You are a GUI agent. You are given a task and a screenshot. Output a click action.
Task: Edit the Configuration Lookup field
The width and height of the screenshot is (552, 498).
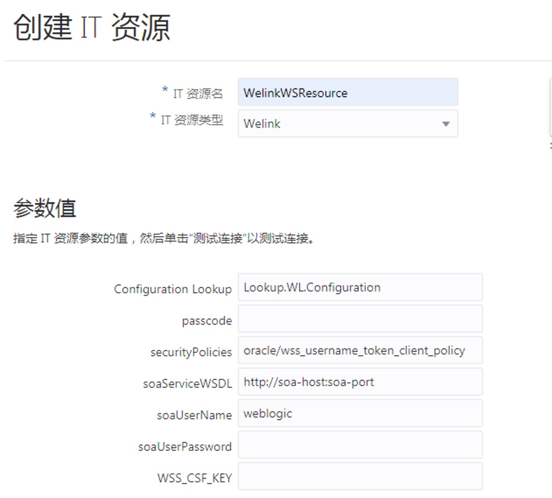[360, 287]
